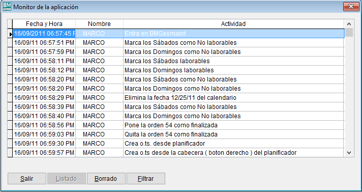Click the Salir button

[x=27, y=179]
